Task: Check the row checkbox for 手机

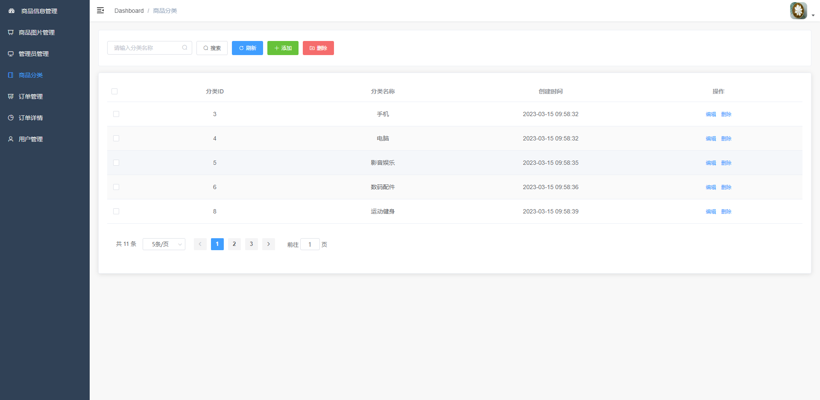Action: 116,114
